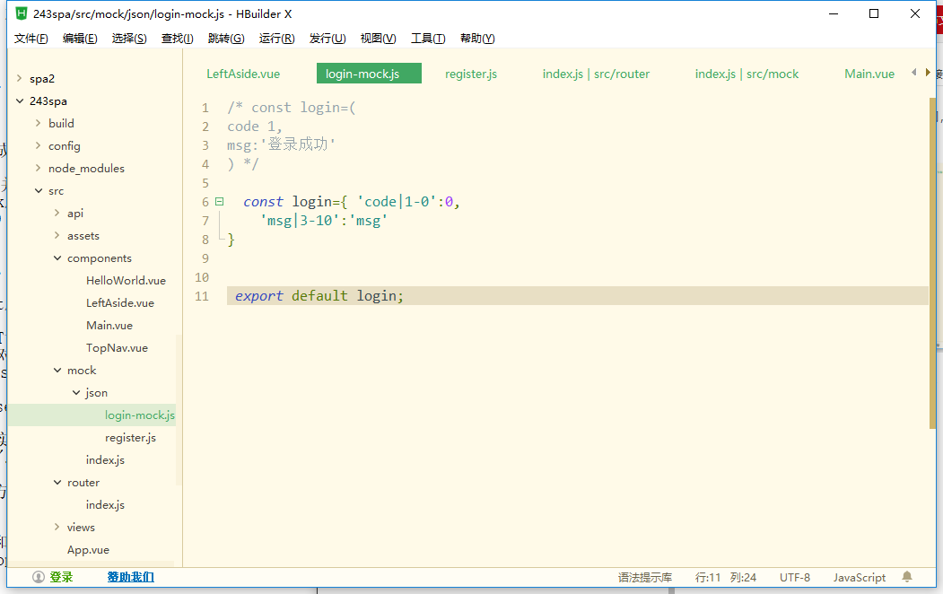Collapse the mock folder

click(57, 371)
